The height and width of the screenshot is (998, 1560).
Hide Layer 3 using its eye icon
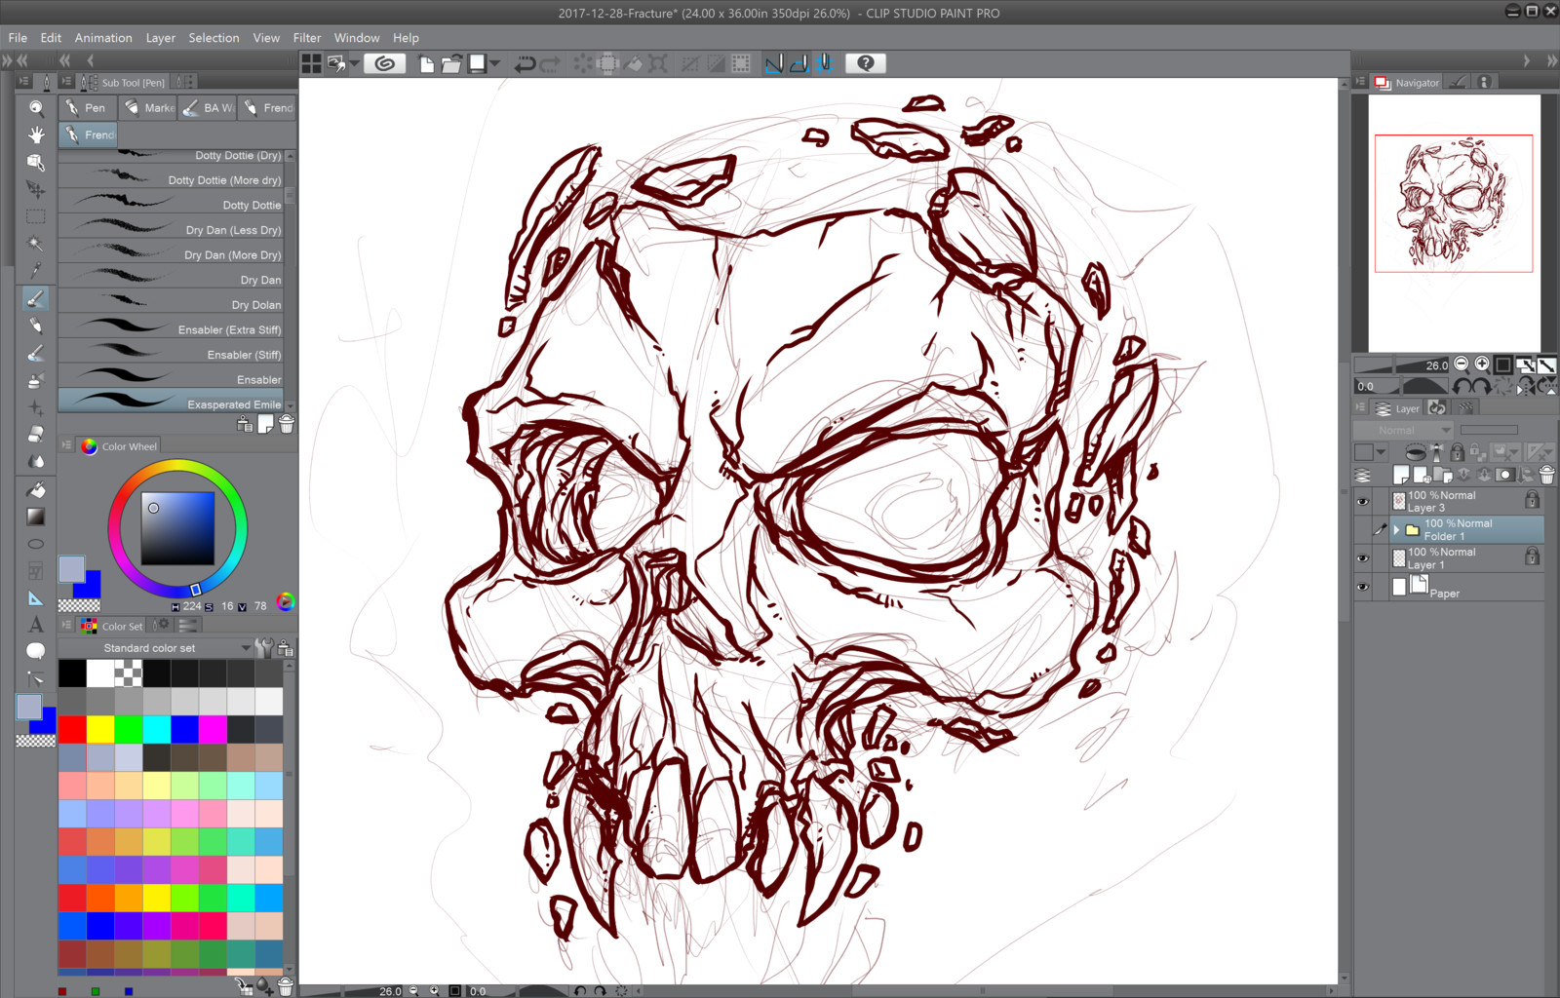(x=1363, y=502)
